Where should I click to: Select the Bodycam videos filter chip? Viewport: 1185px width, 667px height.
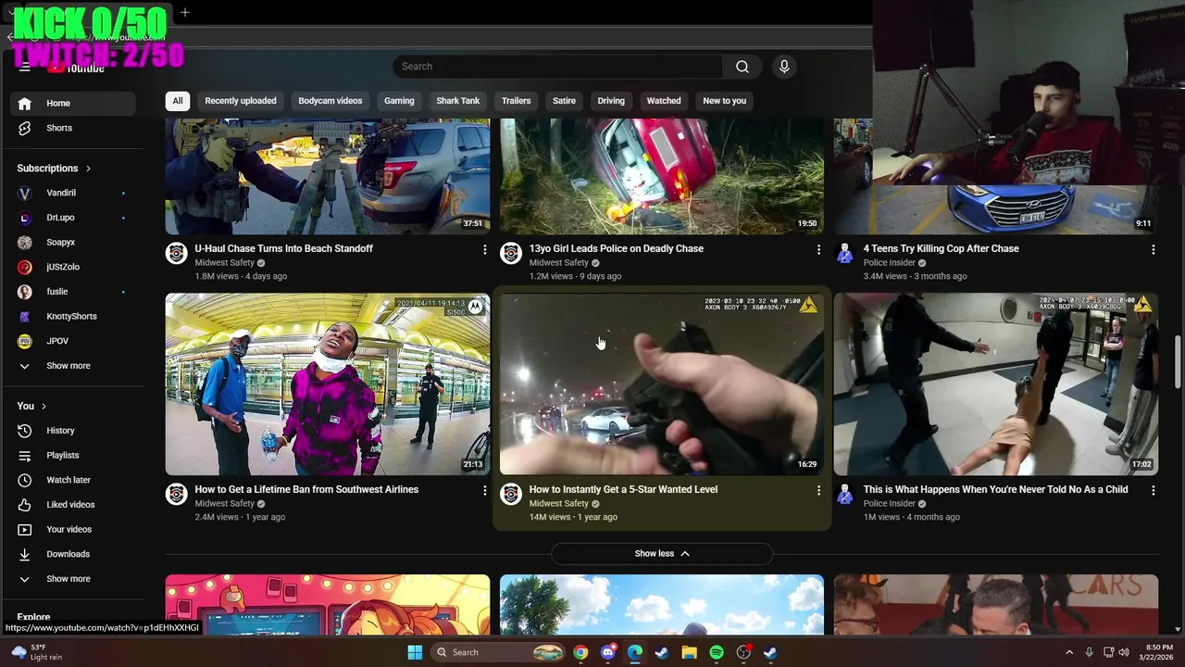pos(331,101)
